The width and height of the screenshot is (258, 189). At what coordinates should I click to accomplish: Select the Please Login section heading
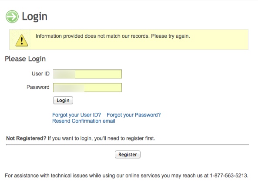tap(25, 59)
